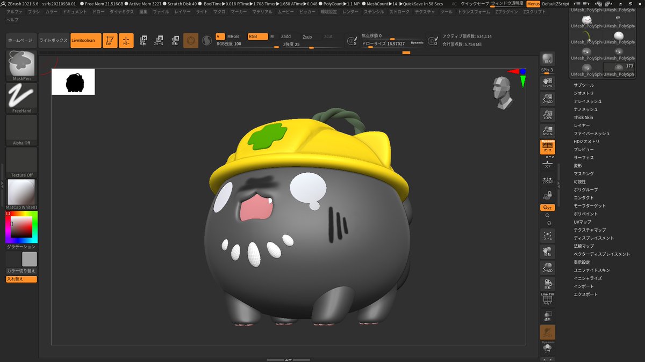Screen dimensions: 645x362
Task: Expand the UV Map (UVマップ) section
Action: coord(582,222)
